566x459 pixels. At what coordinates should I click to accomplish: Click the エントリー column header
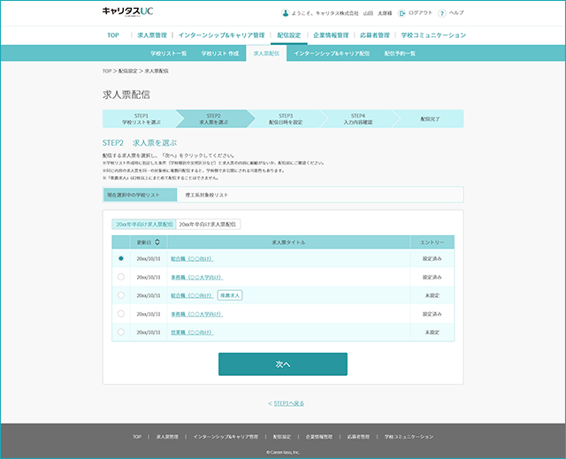coord(432,242)
